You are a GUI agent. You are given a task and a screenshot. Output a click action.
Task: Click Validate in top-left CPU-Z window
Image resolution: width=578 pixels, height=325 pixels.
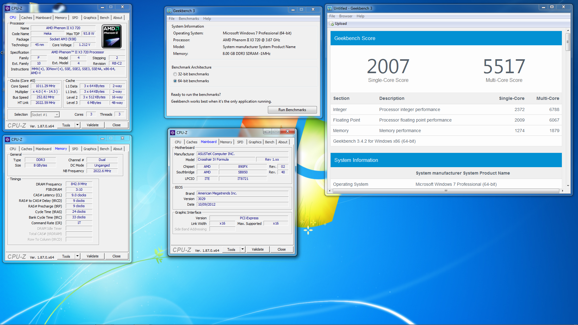point(93,125)
